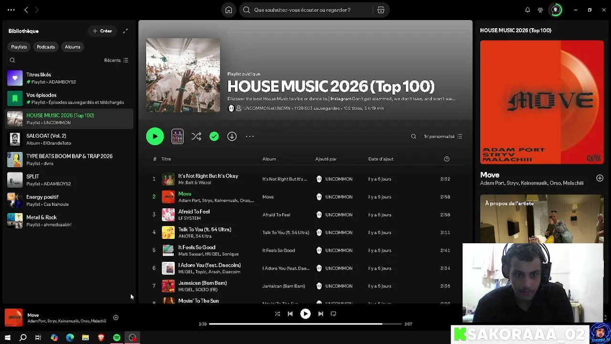Toggle shuffle in the player bar

click(x=277, y=314)
